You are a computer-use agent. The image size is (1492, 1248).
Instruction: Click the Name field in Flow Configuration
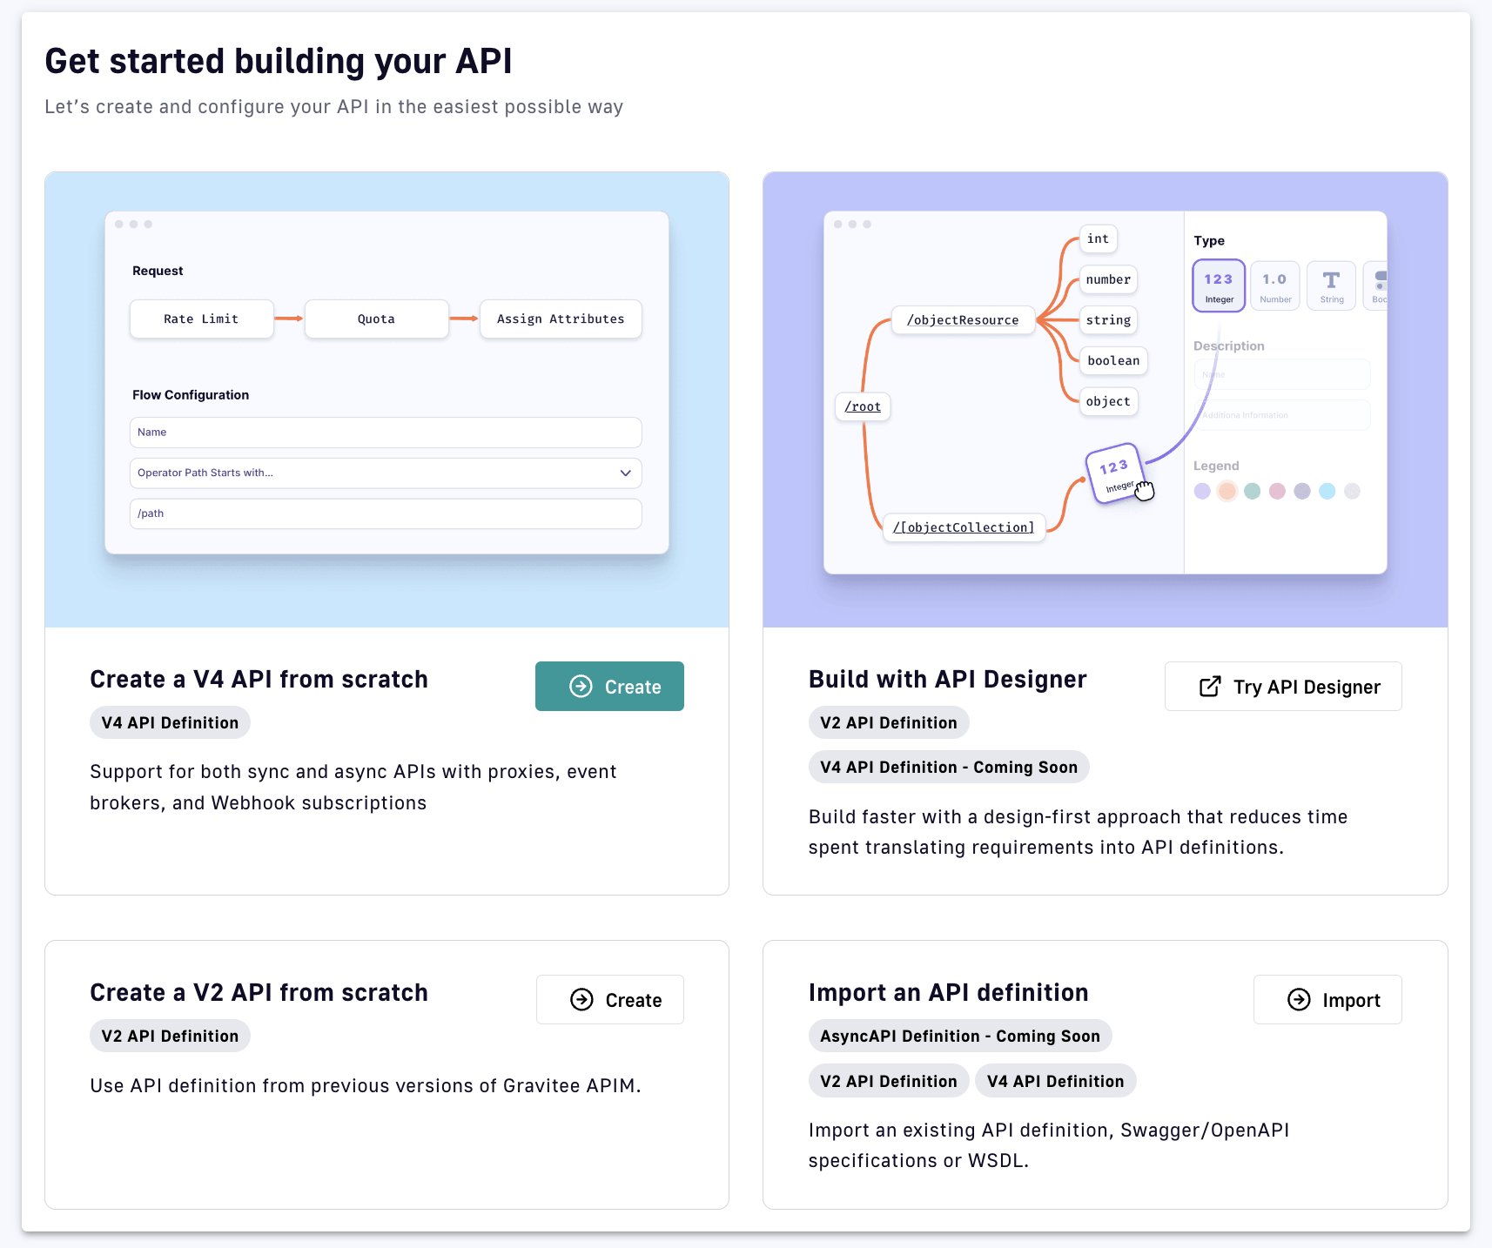pyautogui.click(x=386, y=433)
